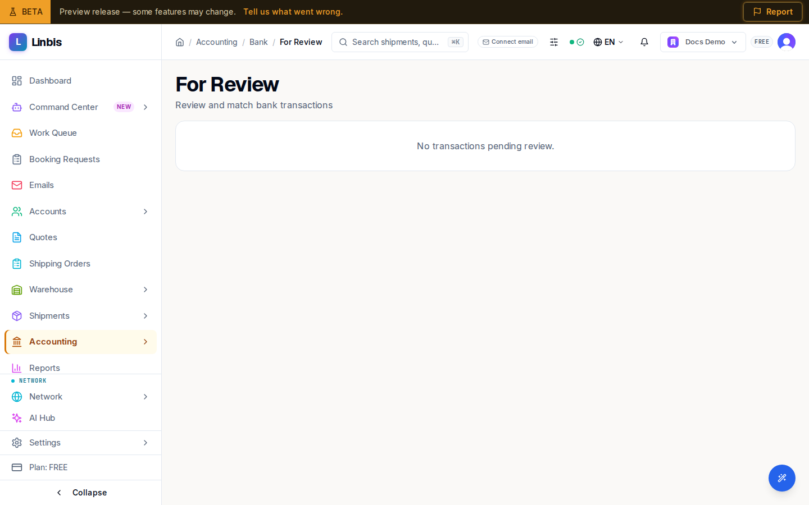Expand the Warehouse submenu chevron
809x505 pixels.
tap(146, 290)
